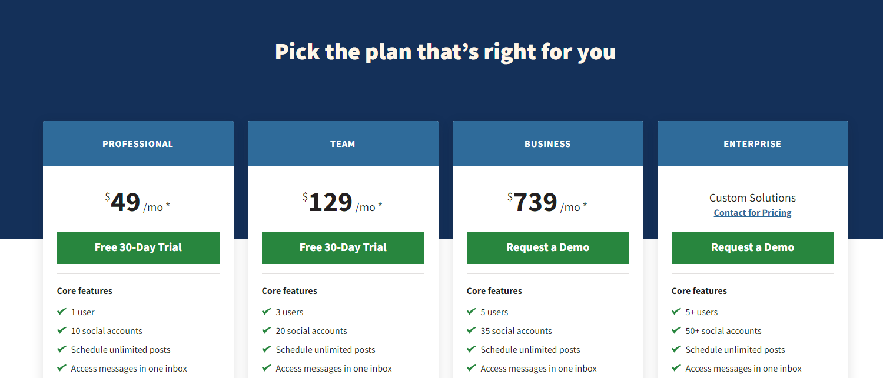
Task: Click checkmark icon beside Professional's 1 user
Action: [61, 312]
